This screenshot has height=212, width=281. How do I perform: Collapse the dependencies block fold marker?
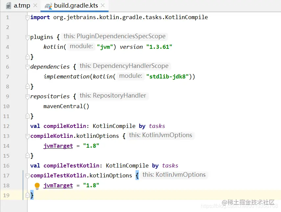[x=27, y=67]
